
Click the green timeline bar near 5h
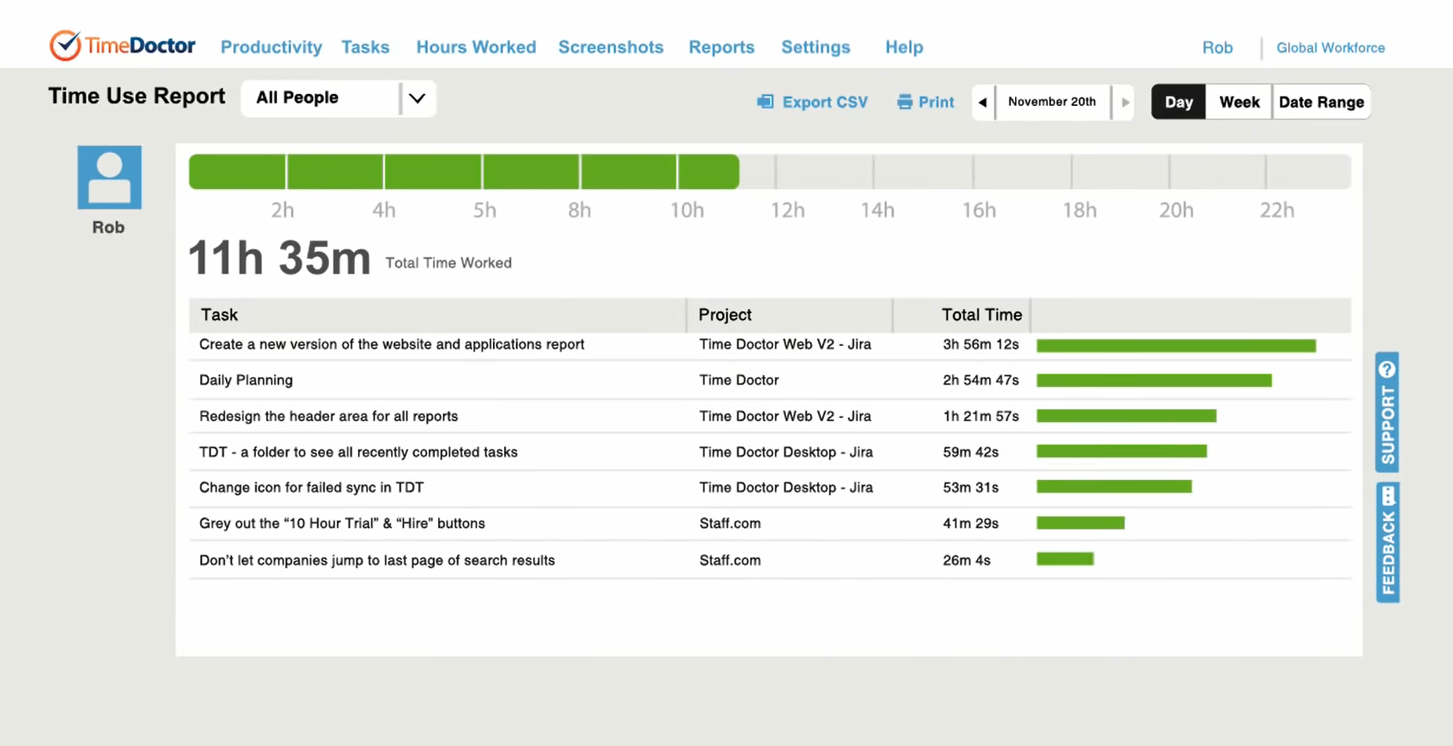click(x=484, y=171)
